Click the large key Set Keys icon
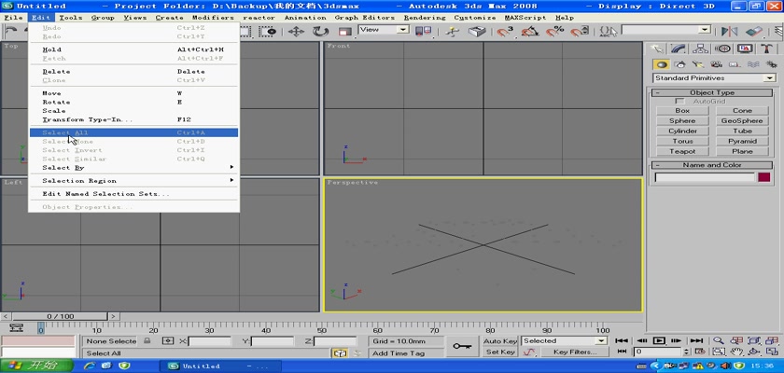The image size is (784, 373). pos(462,346)
